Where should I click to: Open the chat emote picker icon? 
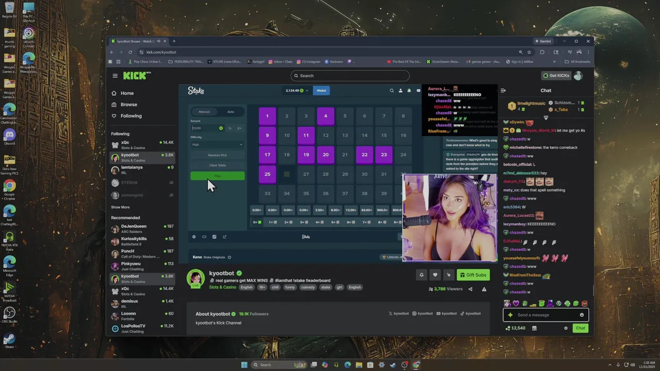pos(582,315)
